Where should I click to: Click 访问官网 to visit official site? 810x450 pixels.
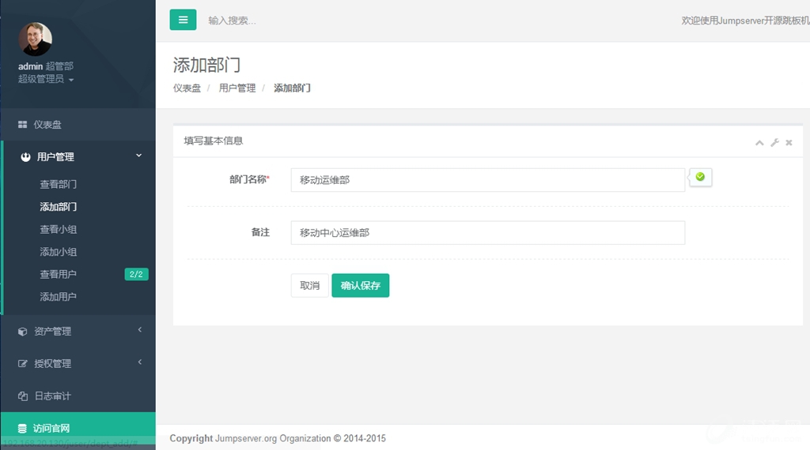(51, 428)
